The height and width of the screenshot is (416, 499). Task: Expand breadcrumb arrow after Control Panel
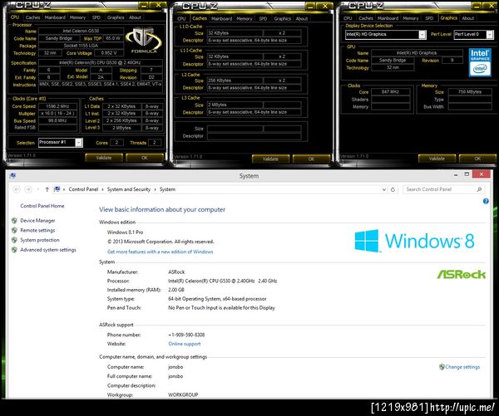103,189
